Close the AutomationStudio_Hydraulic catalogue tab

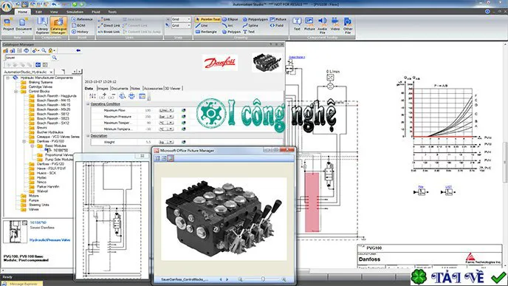pyautogui.click(x=51, y=72)
